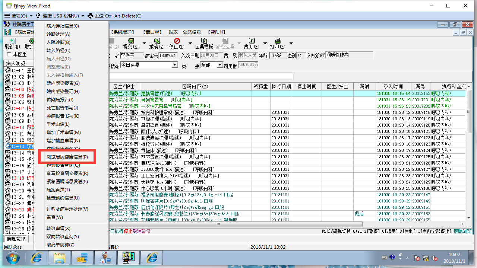The image size is (477, 268).
Task: Open 查看检查图文报告(R) menu item
Action: (x=71, y=173)
